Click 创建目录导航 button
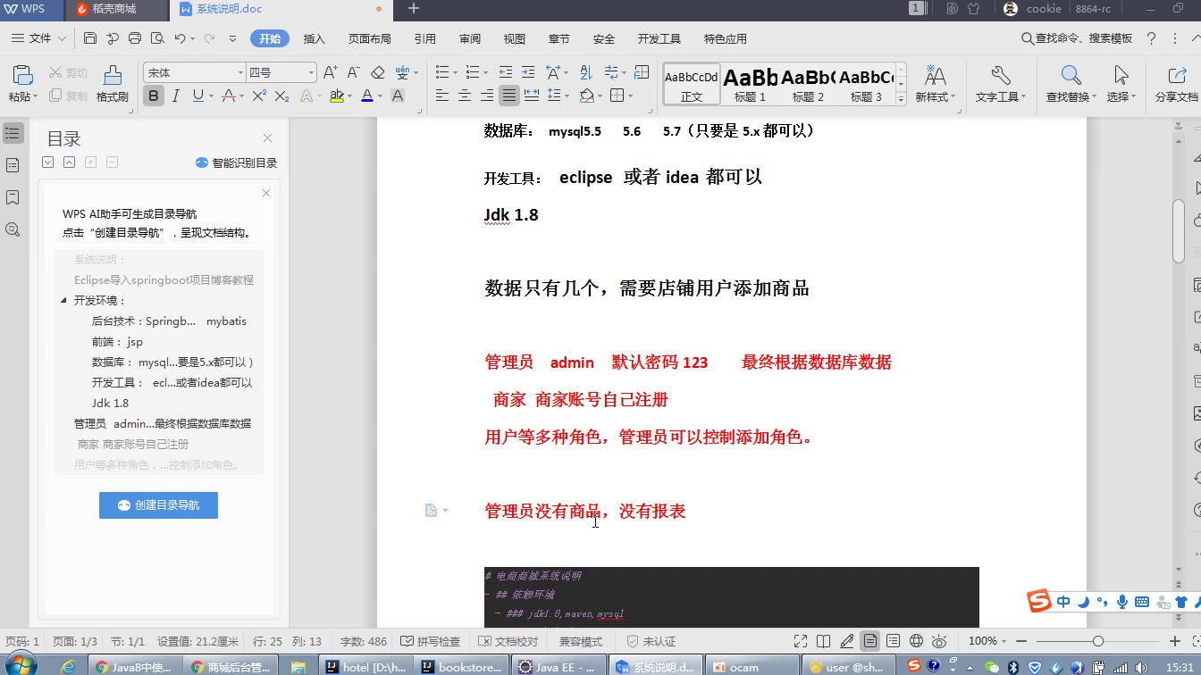 [158, 504]
